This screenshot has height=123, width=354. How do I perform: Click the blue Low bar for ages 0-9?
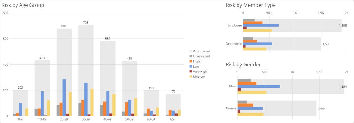tap(20, 109)
